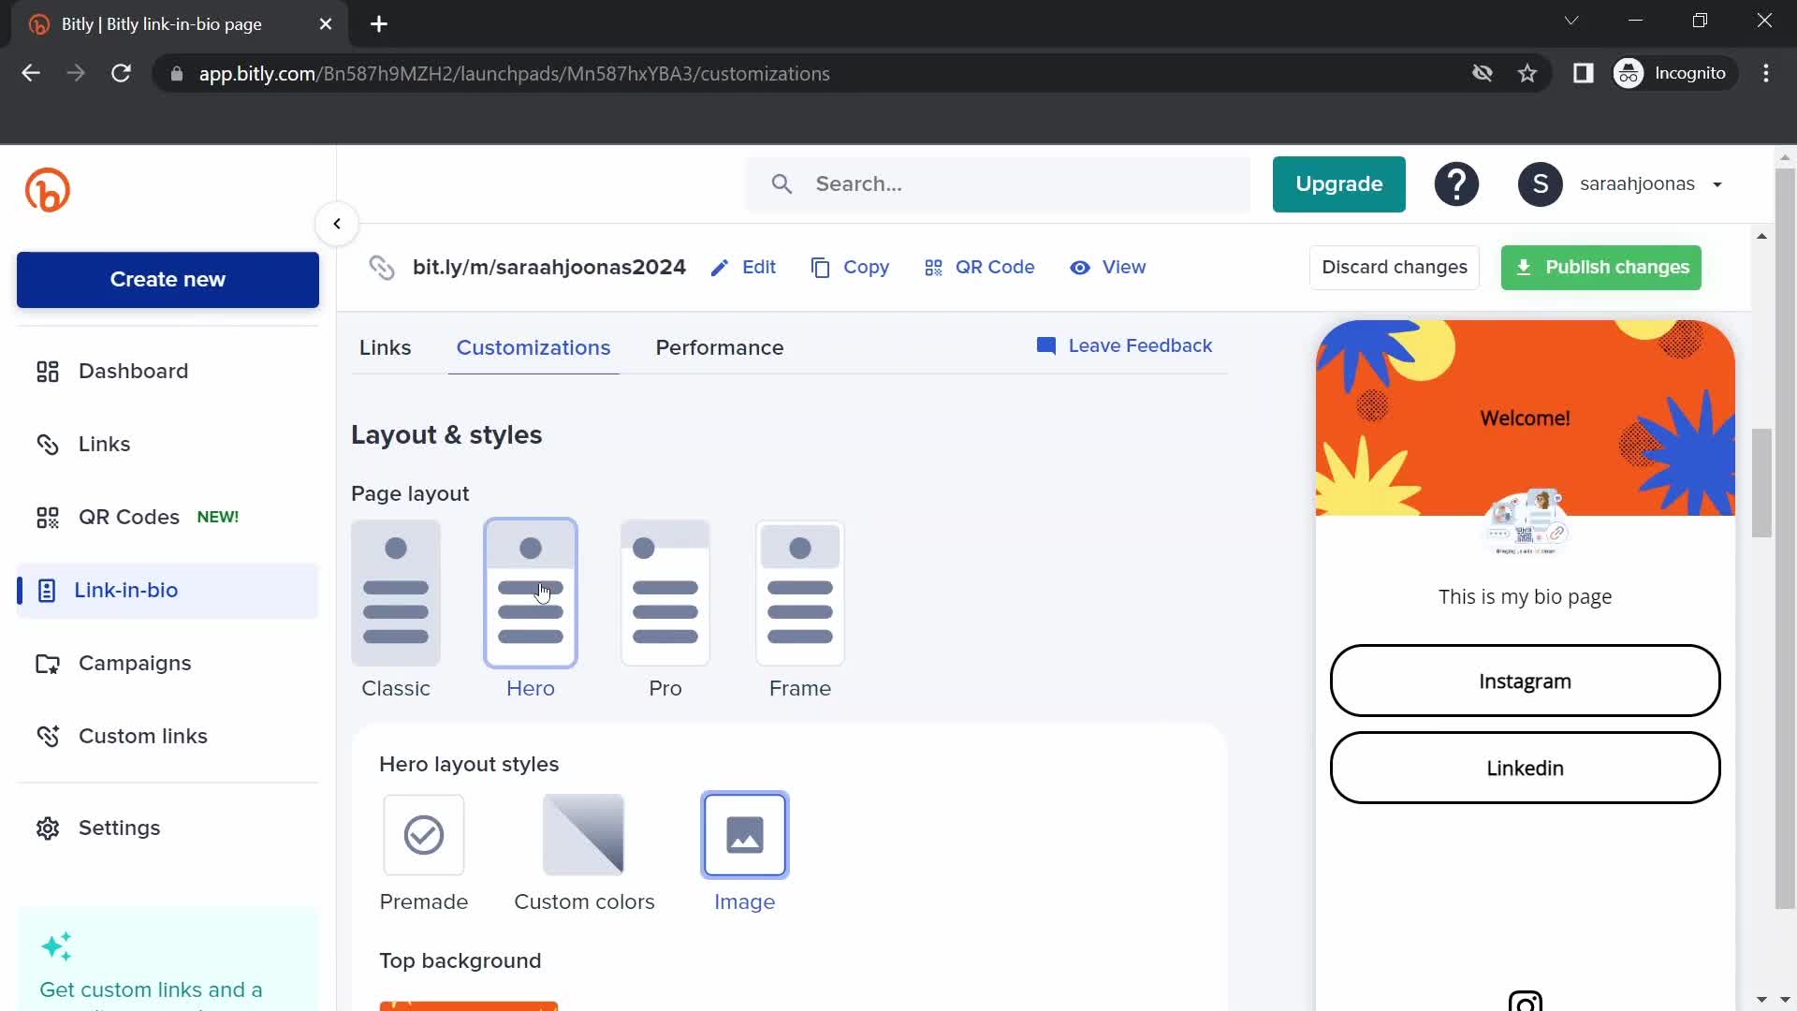Select the Customizations tab
Image resolution: width=1797 pixels, height=1011 pixels.
coord(533,347)
